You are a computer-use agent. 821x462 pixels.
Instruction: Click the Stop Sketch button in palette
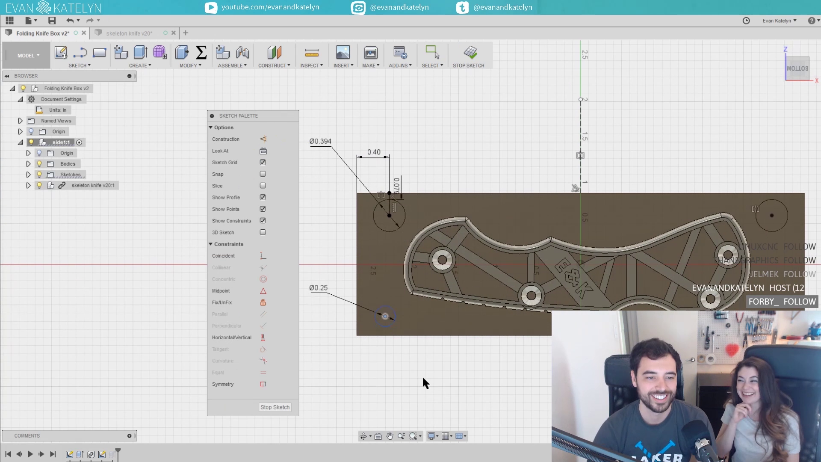point(275,407)
